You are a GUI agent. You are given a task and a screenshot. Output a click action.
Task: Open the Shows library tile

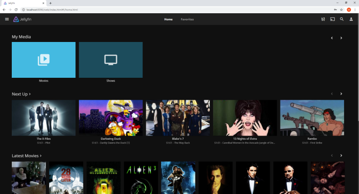(x=111, y=60)
